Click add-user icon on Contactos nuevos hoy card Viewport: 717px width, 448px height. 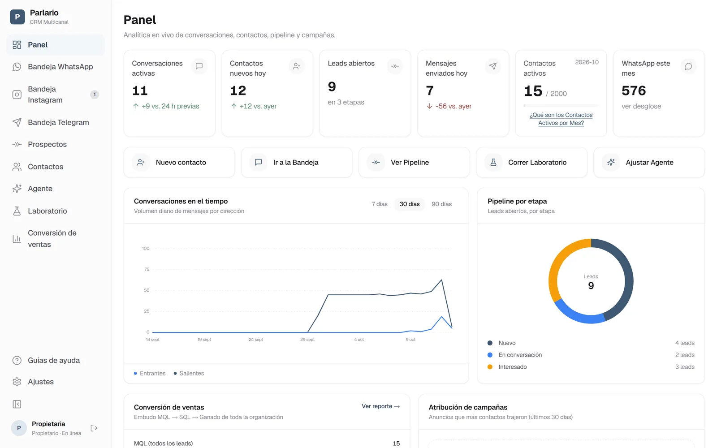(297, 66)
